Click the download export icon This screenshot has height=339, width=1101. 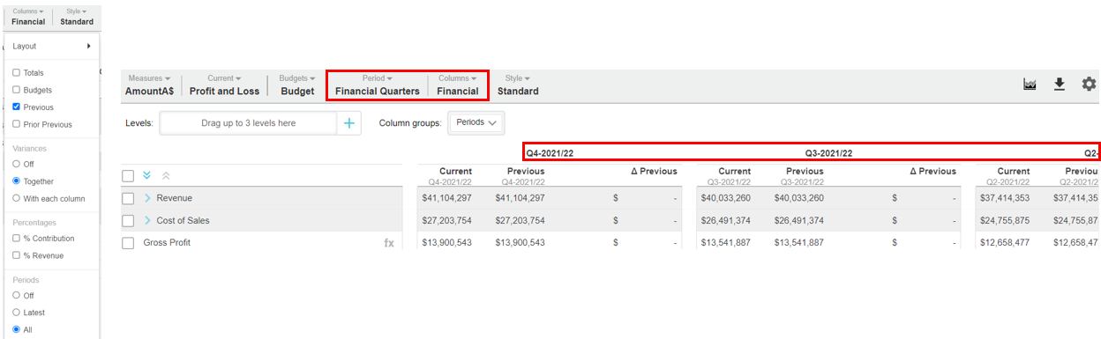[x=1060, y=84]
